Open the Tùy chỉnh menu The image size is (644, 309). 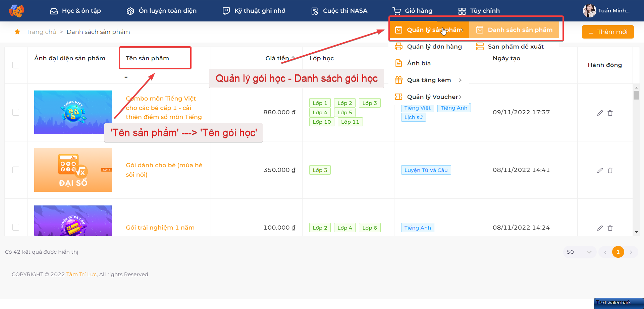tap(479, 11)
